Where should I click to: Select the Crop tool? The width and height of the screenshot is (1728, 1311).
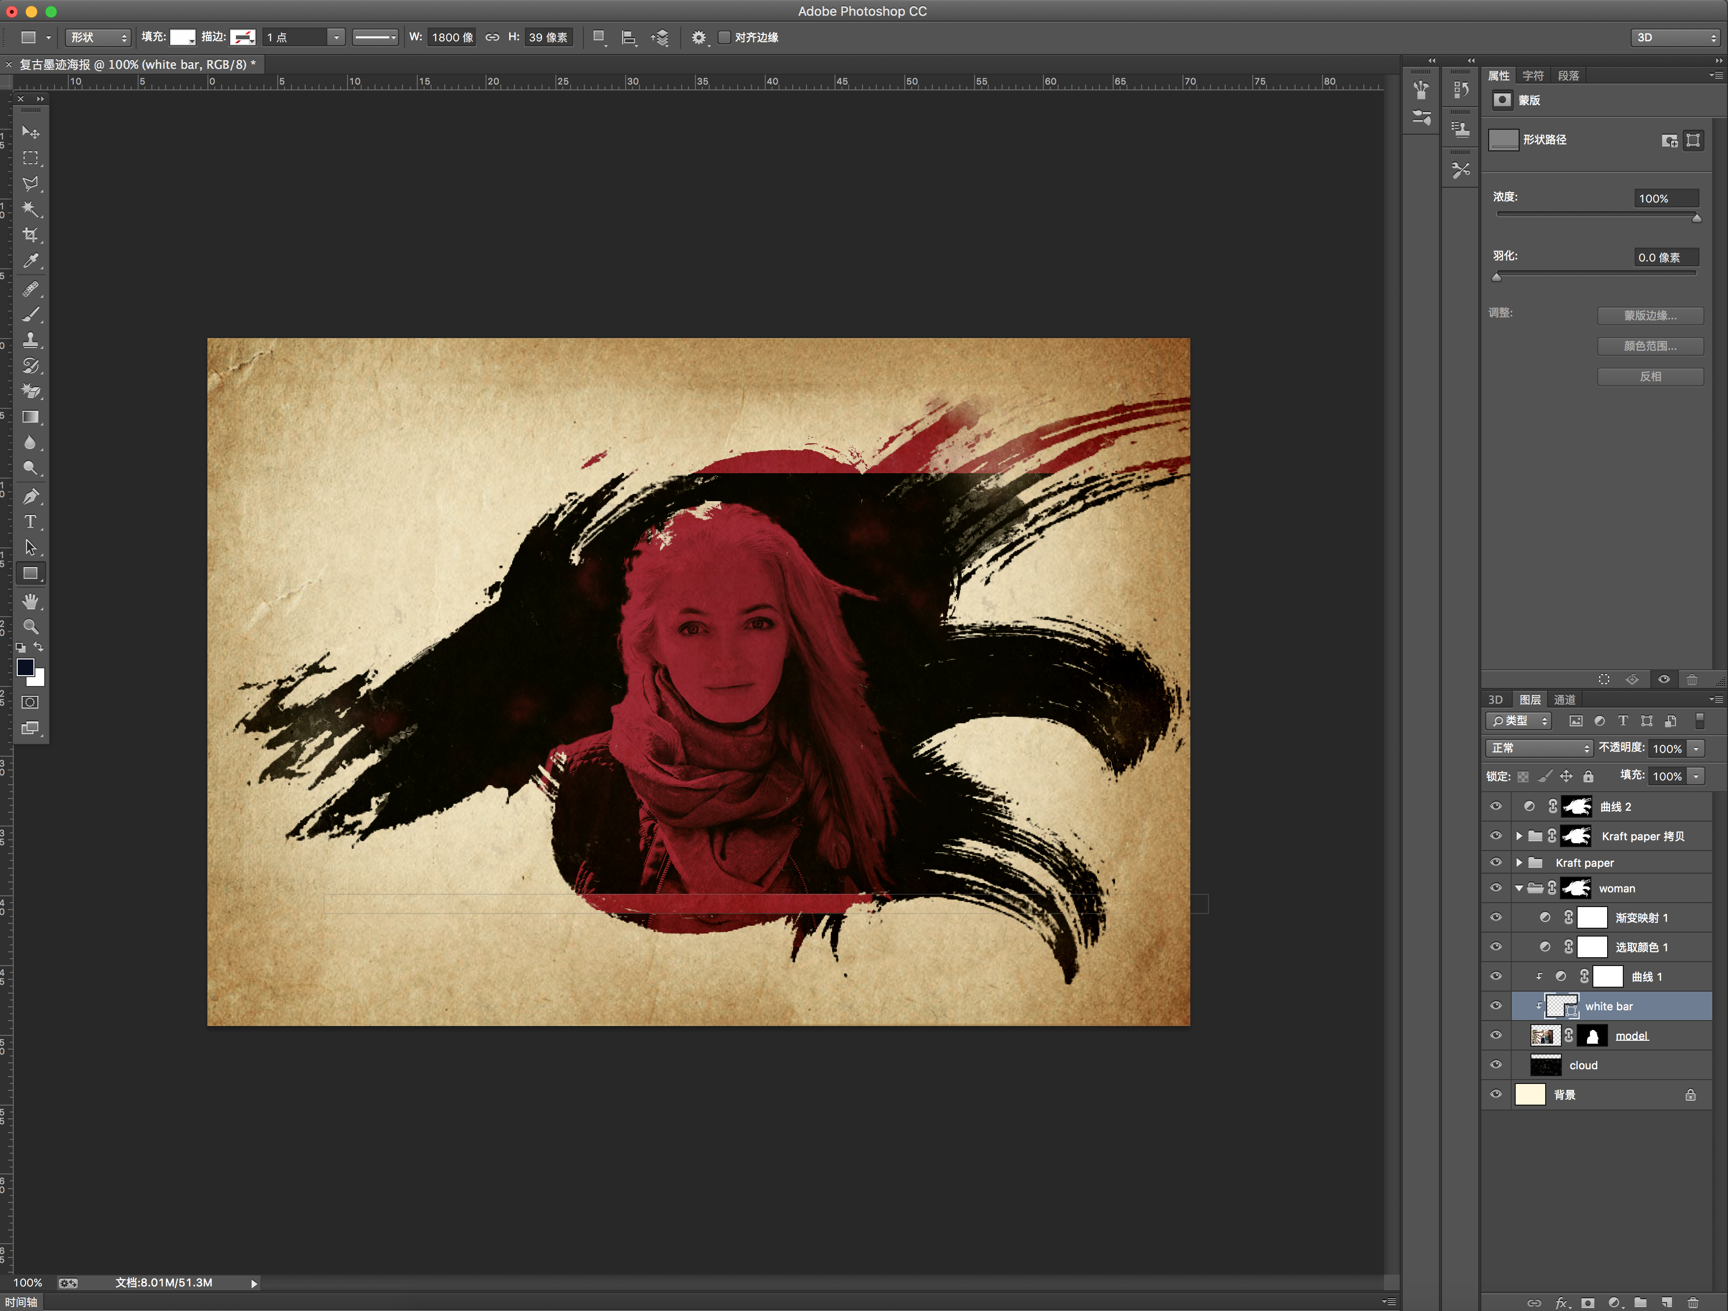click(29, 235)
